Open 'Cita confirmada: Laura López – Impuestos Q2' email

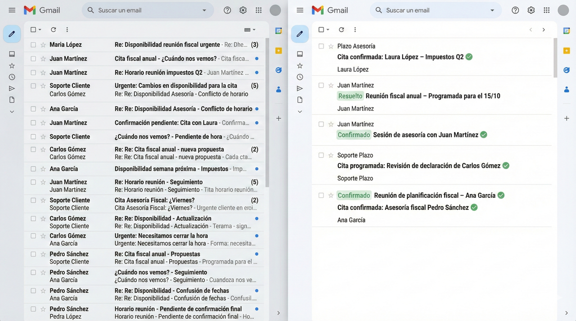click(400, 57)
